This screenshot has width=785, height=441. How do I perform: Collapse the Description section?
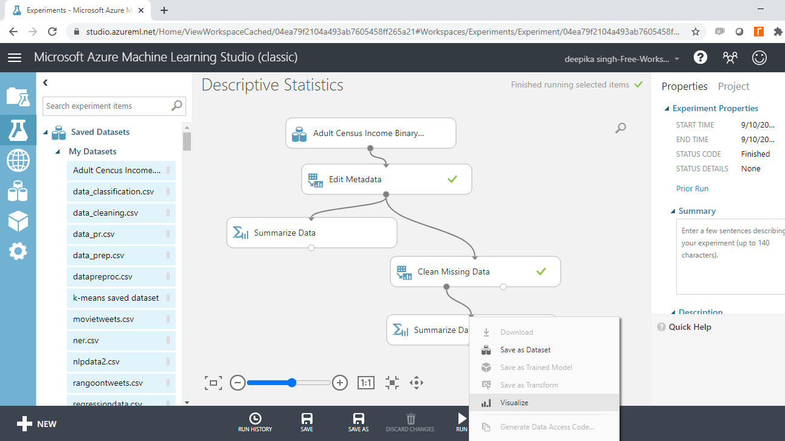tap(673, 312)
